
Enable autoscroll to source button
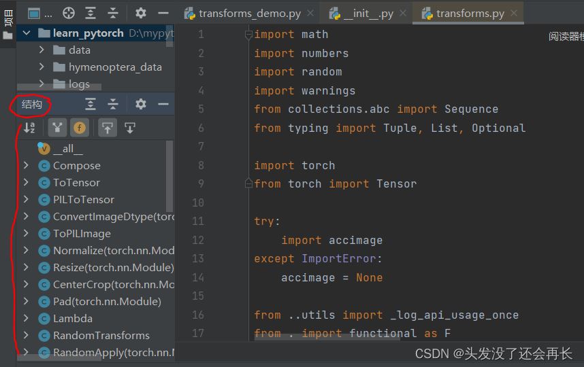click(x=107, y=127)
